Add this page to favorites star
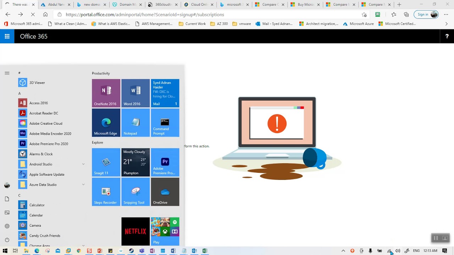This screenshot has height=255, width=454. (x=364, y=15)
